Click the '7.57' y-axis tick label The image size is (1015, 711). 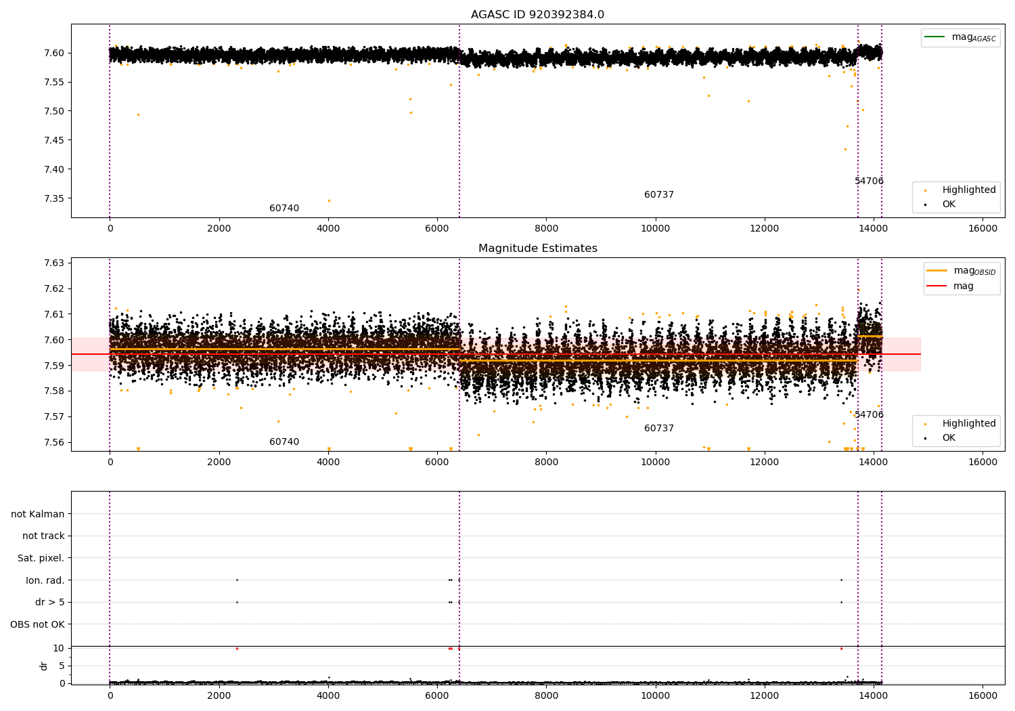coord(54,416)
